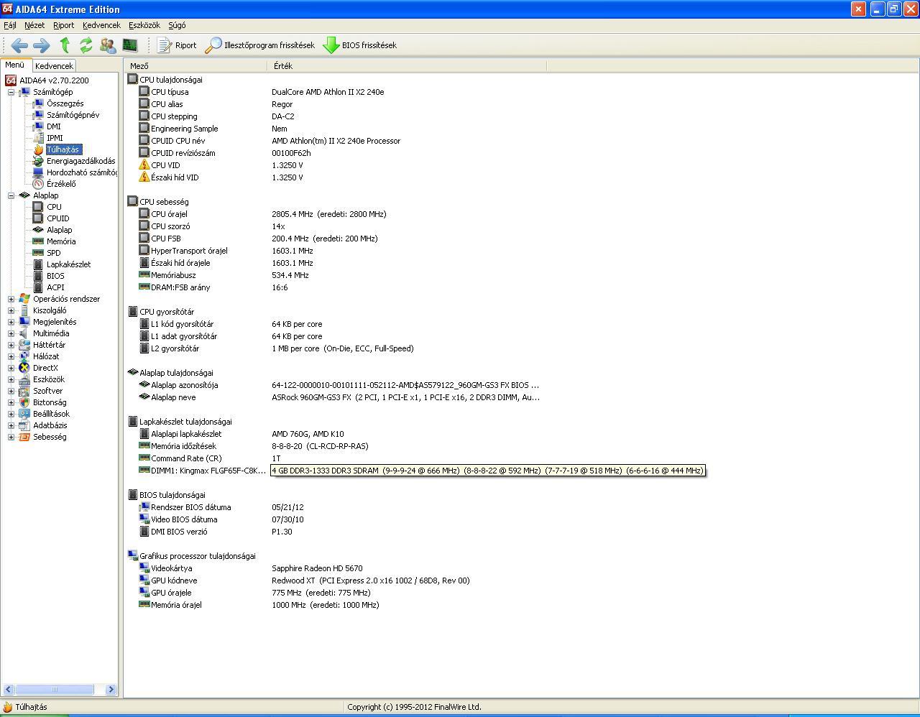This screenshot has width=920, height=717.
Task: Click the Lapkakészlet chip icon
Action: coord(38,264)
